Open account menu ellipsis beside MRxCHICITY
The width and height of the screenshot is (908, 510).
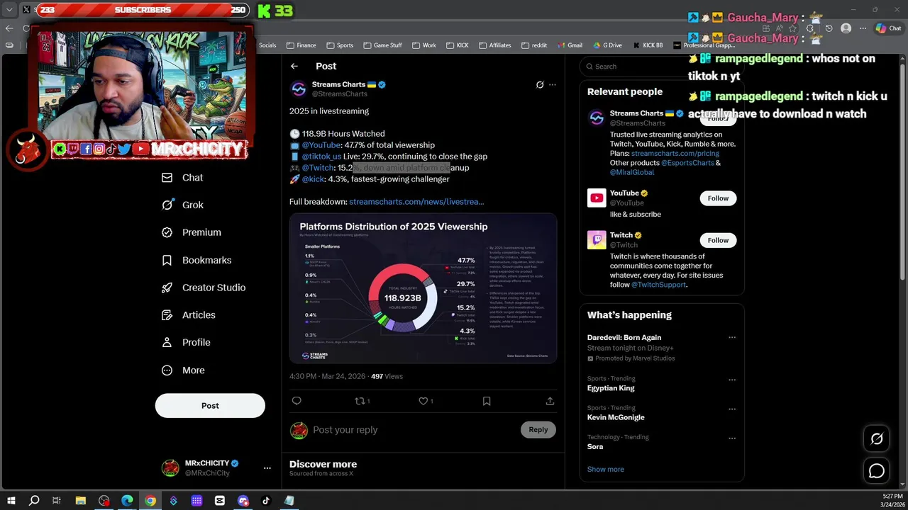(267, 468)
